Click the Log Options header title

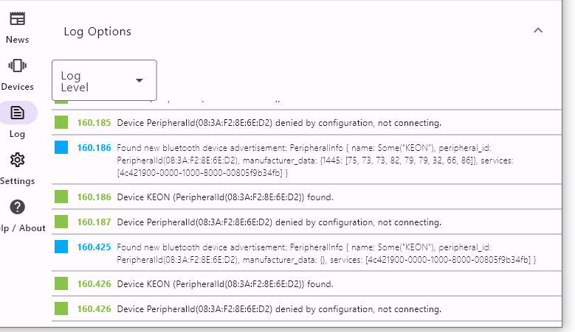tap(97, 32)
